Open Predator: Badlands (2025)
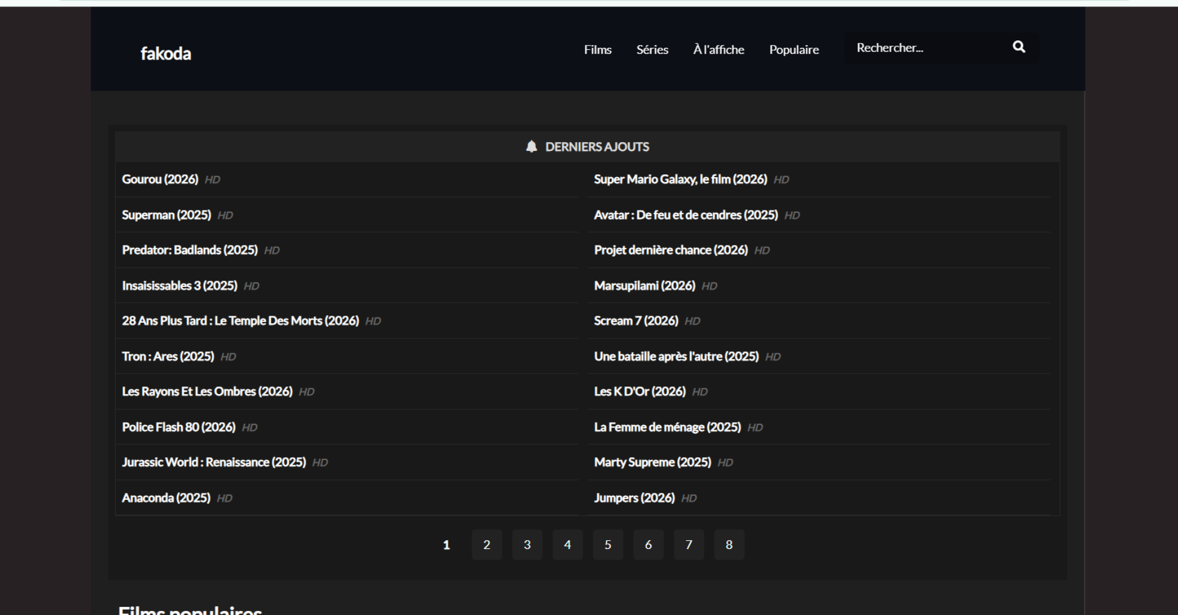This screenshot has height=615, width=1178. [189, 250]
